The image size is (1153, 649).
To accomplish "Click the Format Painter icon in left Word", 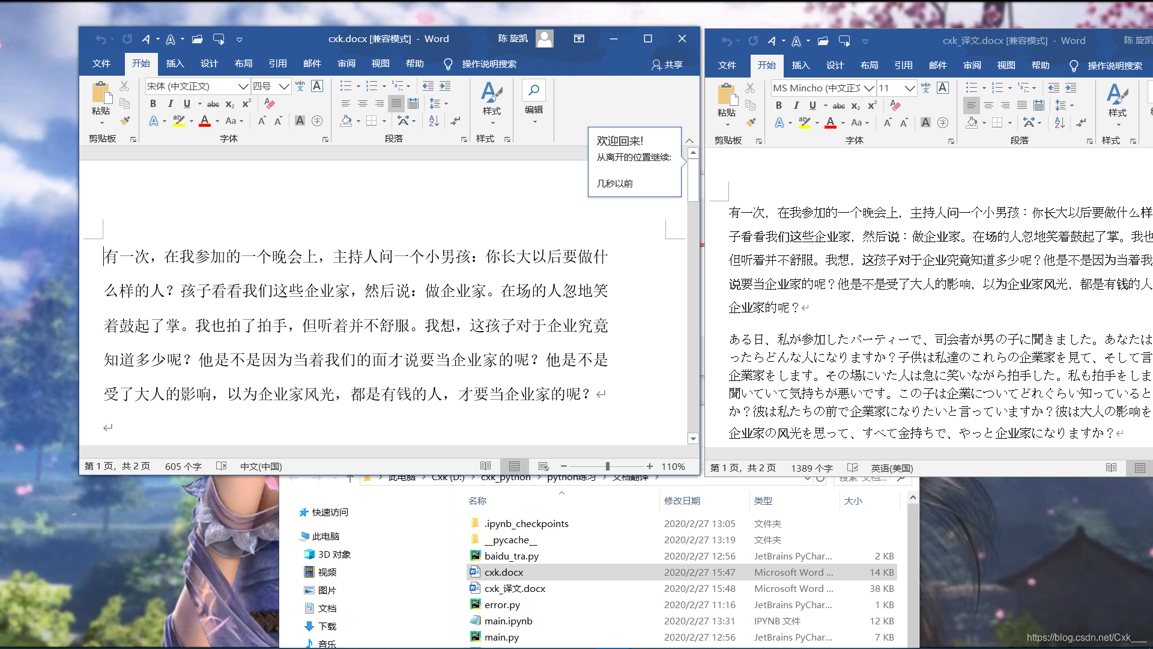I will (x=125, y=120).
